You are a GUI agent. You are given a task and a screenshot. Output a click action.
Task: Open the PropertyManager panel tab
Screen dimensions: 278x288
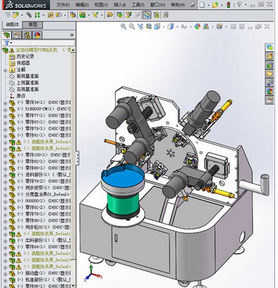pos(17,35)
